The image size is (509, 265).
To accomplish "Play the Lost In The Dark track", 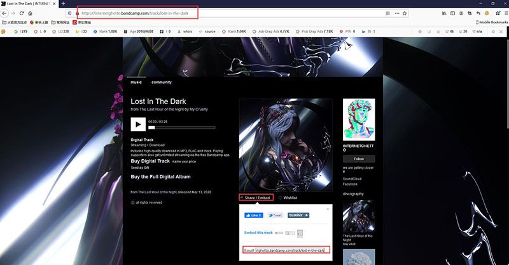I will [138, 124].
